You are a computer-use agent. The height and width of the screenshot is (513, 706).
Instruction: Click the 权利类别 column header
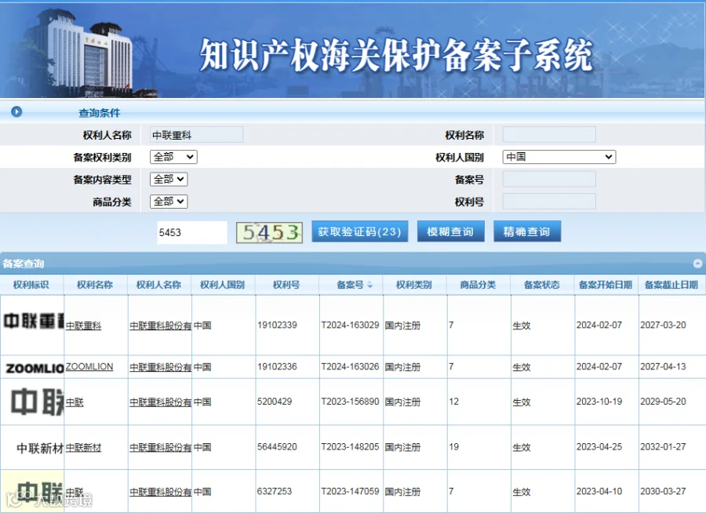pyautogui.click(x=413, y=285)
